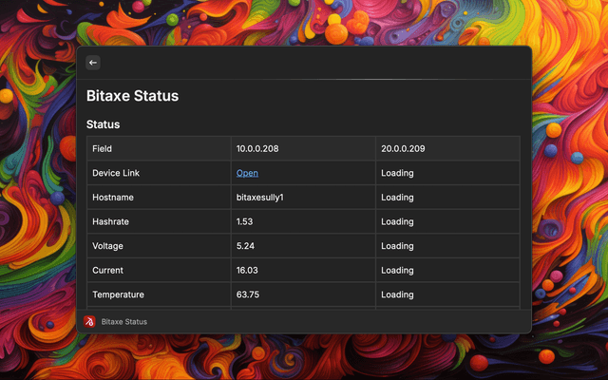
Task: Click the 20.0.0.209 column header
Action: tap(403, 149)
